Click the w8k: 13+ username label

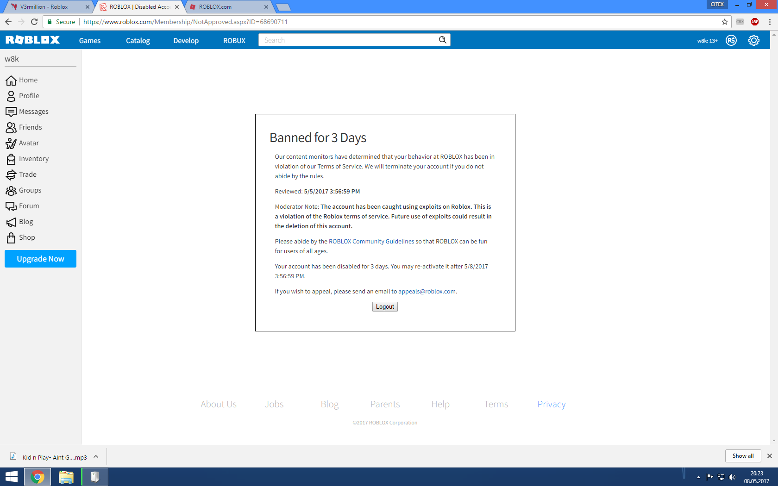click(707, 41)
